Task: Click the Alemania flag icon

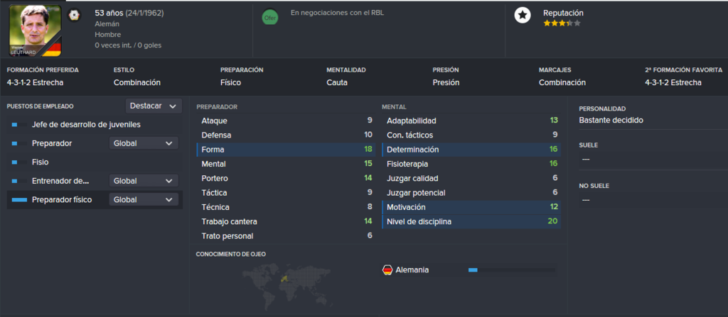Action: (387, 269)
